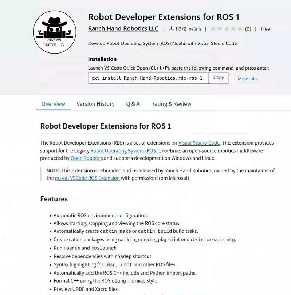Switch to the Overview tab
This screenshot has width=291, height=295.
coord(53,104)
